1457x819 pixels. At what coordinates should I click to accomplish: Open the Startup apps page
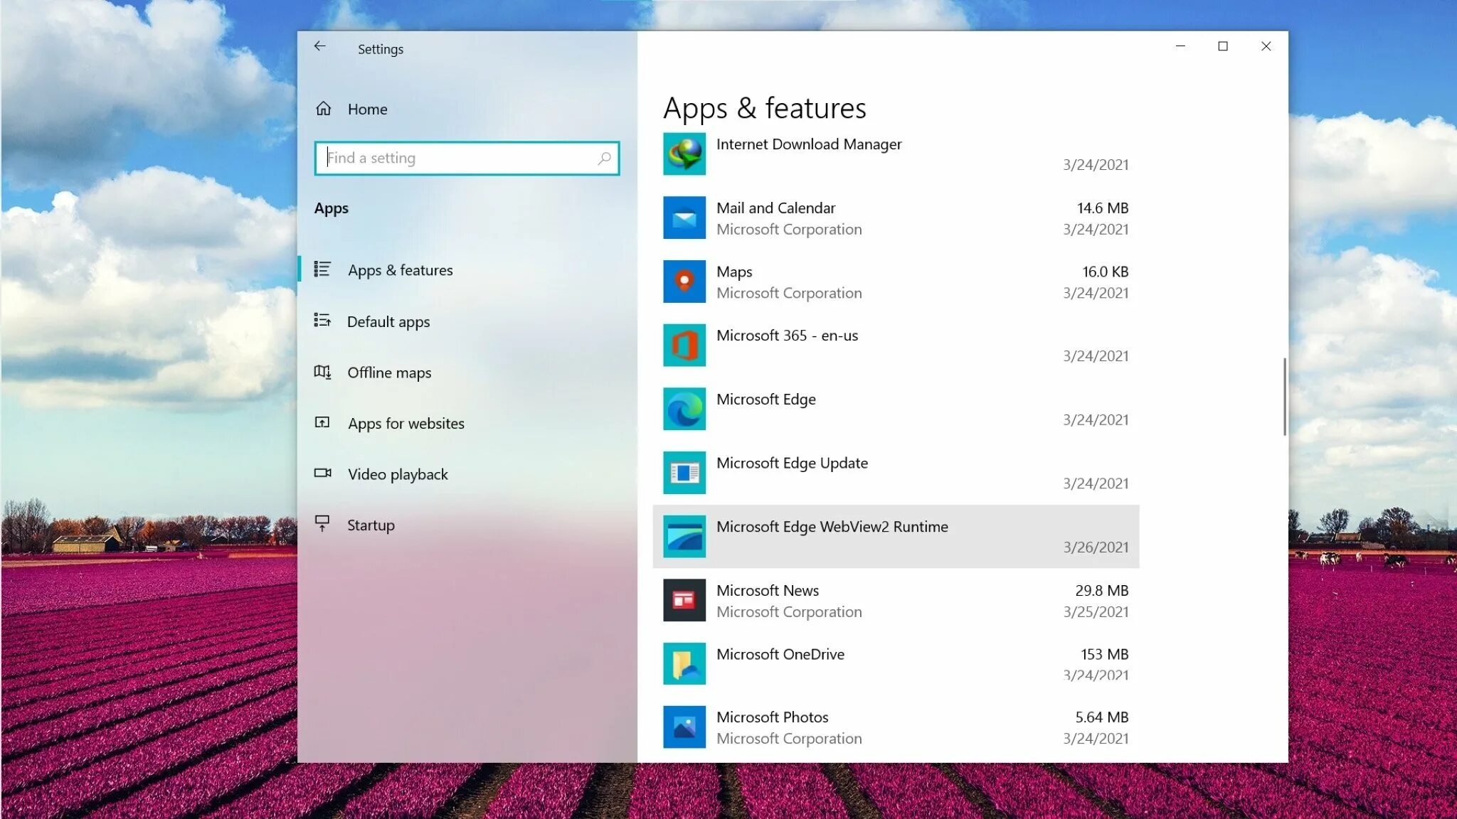370,525
